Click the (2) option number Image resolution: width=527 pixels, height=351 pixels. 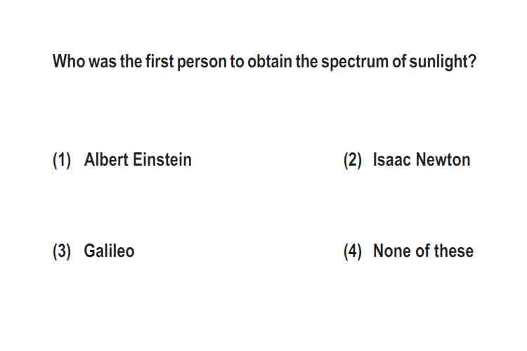tap(353, 160)
